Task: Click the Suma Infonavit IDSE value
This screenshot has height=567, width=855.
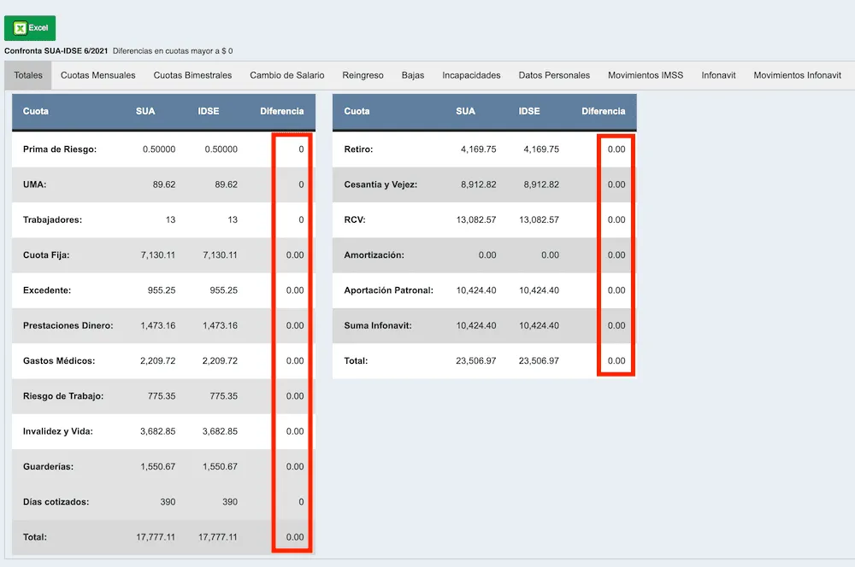Action: click(x=539, y=325)
